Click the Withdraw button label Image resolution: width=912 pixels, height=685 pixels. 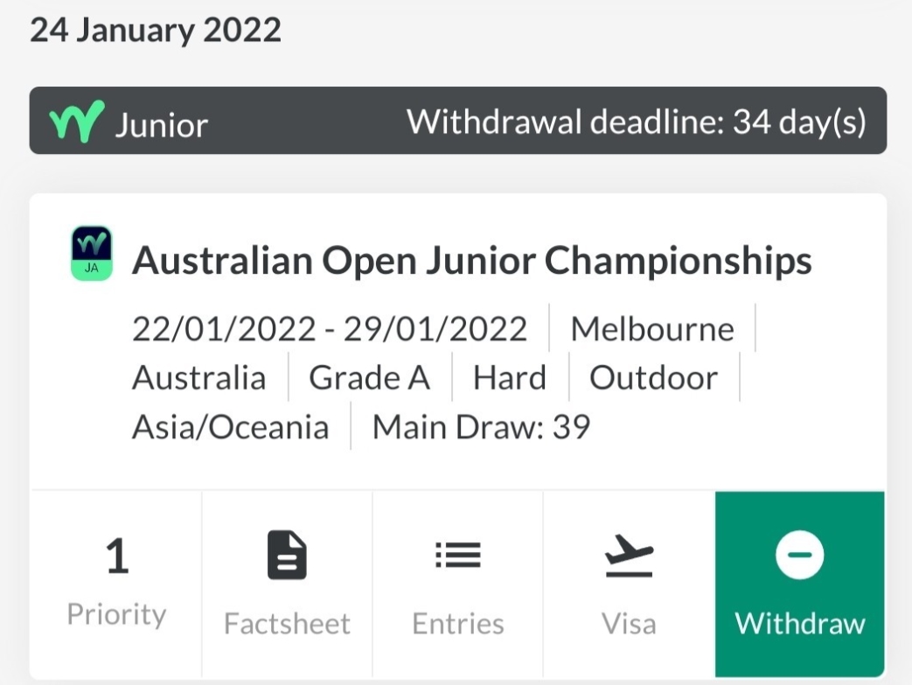[x=800, y=623]
